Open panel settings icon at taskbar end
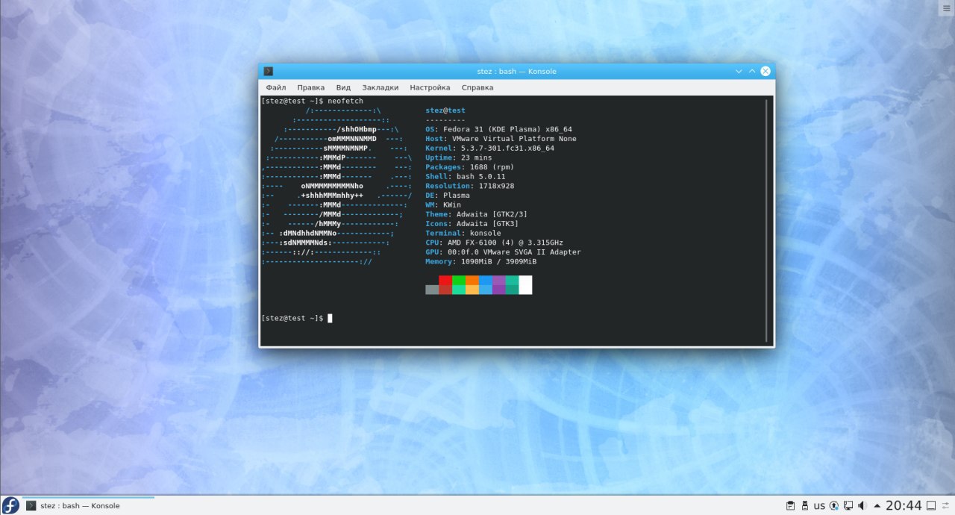Viewport: 955px width, 515px height. (946, 505)
